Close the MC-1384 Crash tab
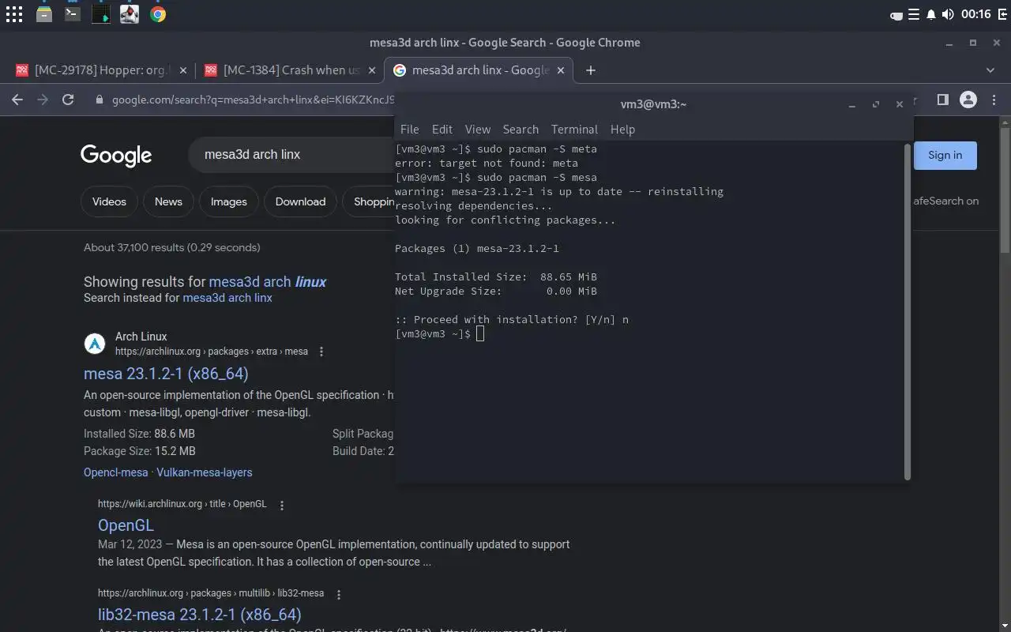Viewport: 1011px width, 632px height. pyautogui.click(x=372, y=70)
